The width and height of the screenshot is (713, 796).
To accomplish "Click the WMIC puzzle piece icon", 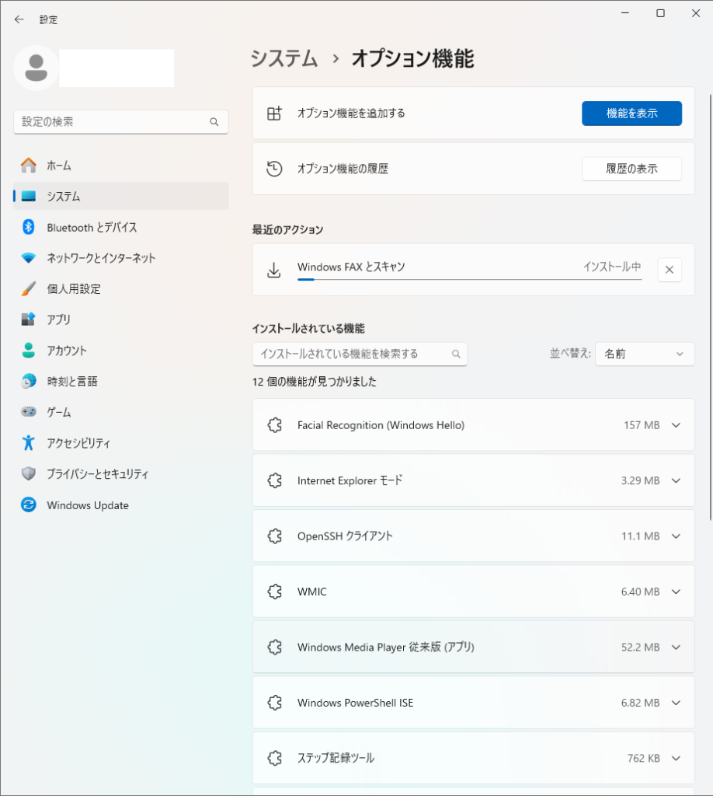I will (274, 592).
